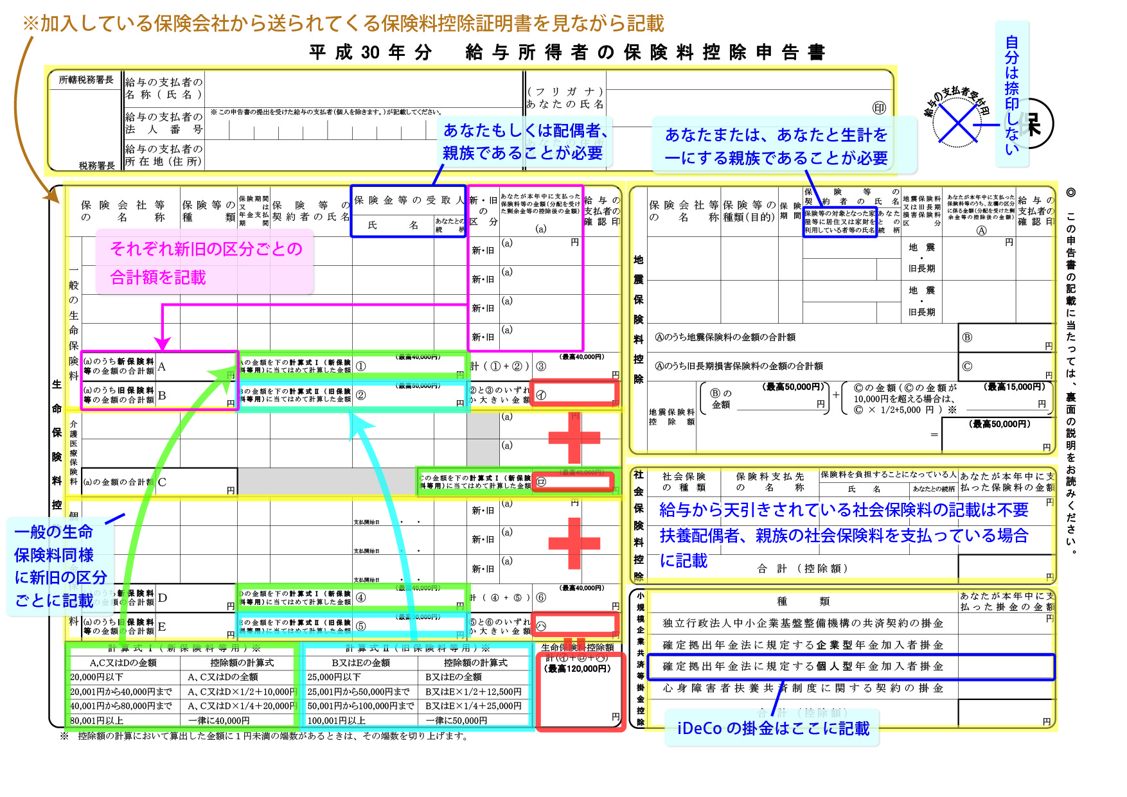Click the 計算式Ⅰ(新保険料等用) table heading
The width and height of the screenshot is (1127, 797).
(184, 648)
